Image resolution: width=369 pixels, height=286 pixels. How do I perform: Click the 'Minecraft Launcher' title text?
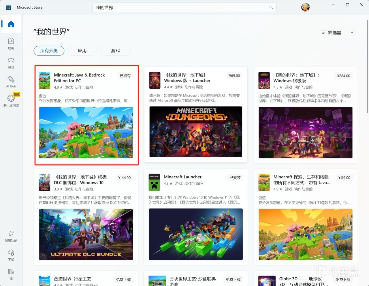[x=182, y=177]
